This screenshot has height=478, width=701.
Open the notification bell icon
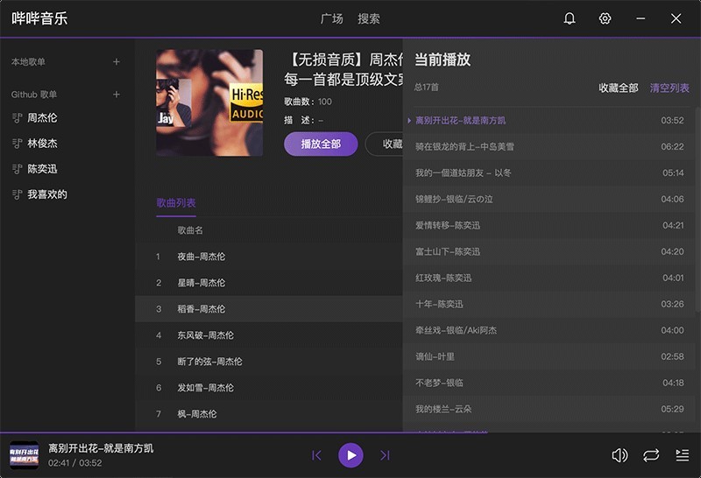tap(570, 18)
